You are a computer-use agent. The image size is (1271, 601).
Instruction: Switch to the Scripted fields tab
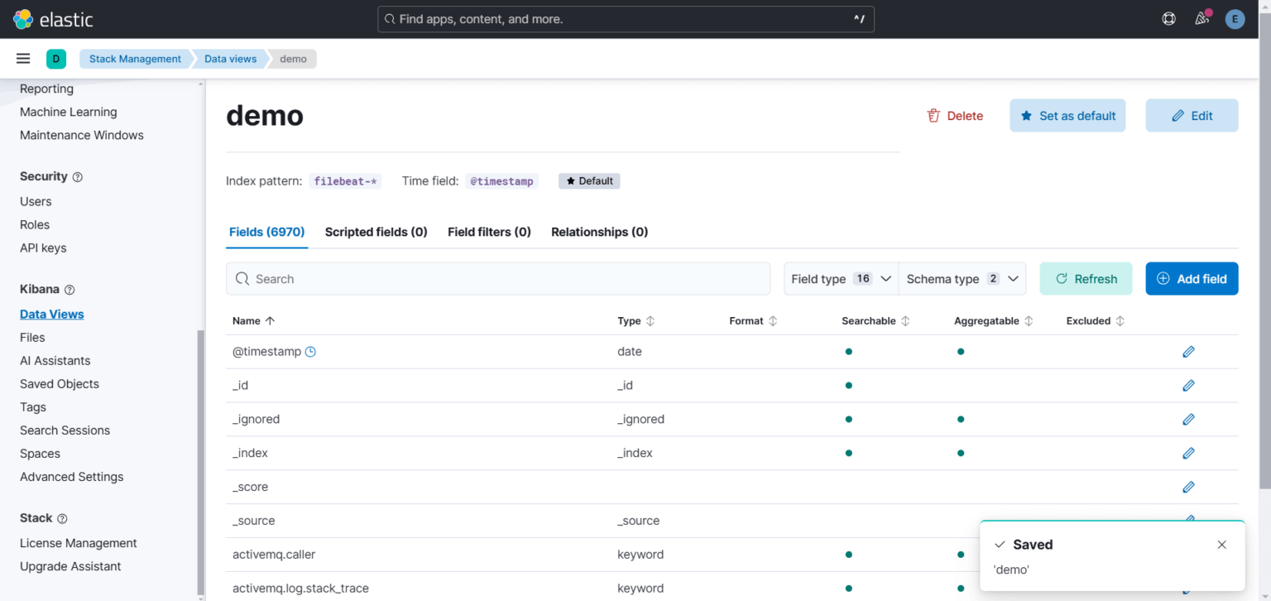(376, 232)
